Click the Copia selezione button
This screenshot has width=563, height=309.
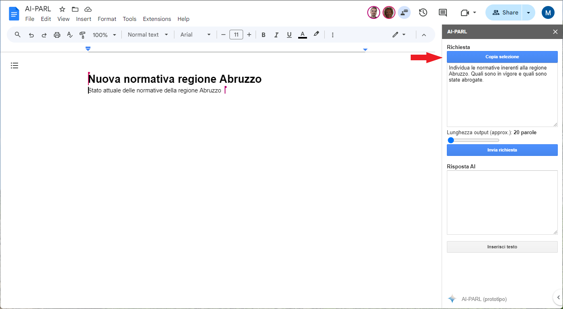[x=502, y=57]
